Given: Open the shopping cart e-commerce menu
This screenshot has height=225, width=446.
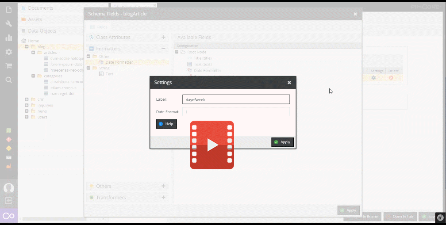Looking at the screenshot, I should (8, 66).
